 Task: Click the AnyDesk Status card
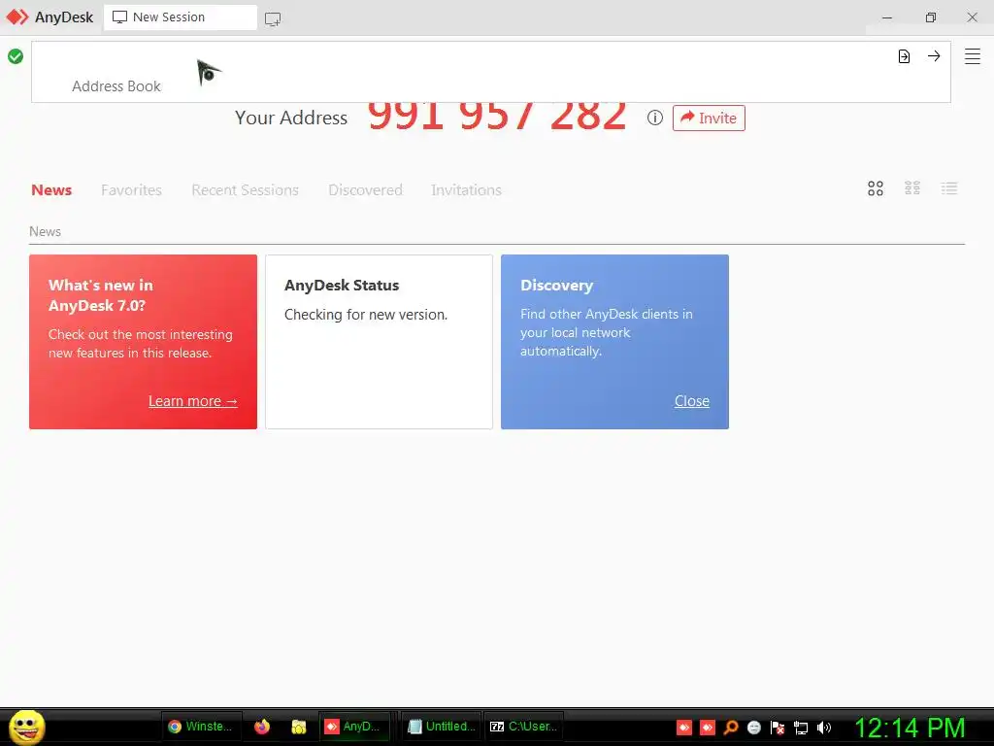[380, 342]
